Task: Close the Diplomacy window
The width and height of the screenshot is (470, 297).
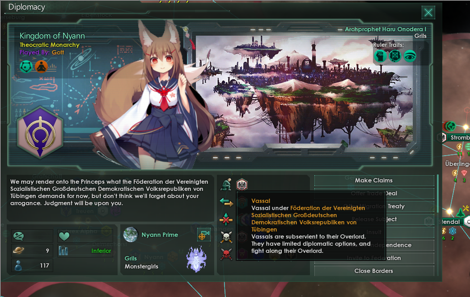Action: (428, 12)
